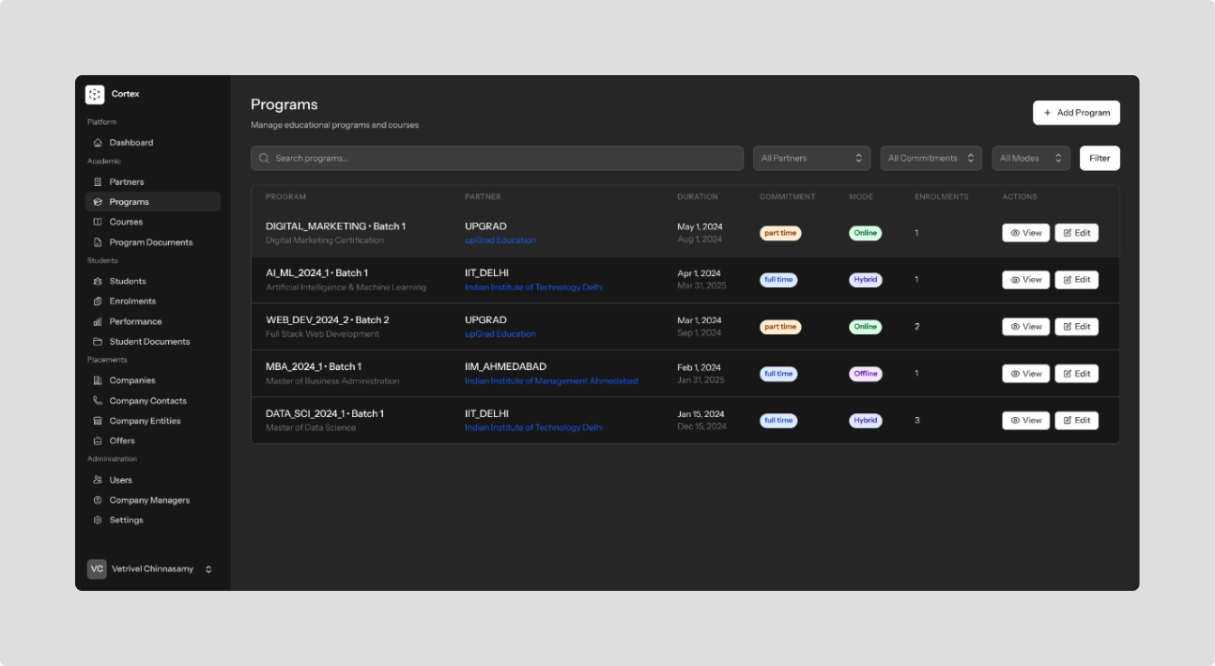Click the Hybrid badge in AI_ML_2024_1 row
The image size is (1215, 666).
tap(866, 280)
